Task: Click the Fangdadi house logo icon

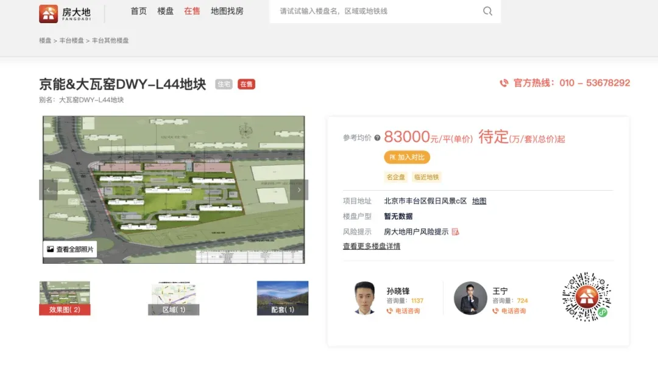Action: [x=48, y=14]
